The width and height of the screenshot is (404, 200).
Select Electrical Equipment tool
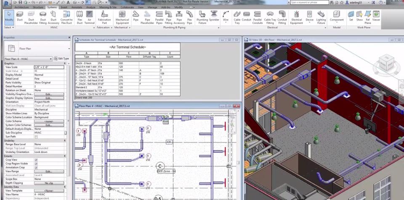[x=297, y=18]
